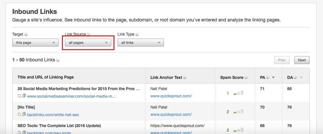The height and width of the screenshot is (134, 323).
Task: Click DA column info icon
Action: (x=296, y=78)
